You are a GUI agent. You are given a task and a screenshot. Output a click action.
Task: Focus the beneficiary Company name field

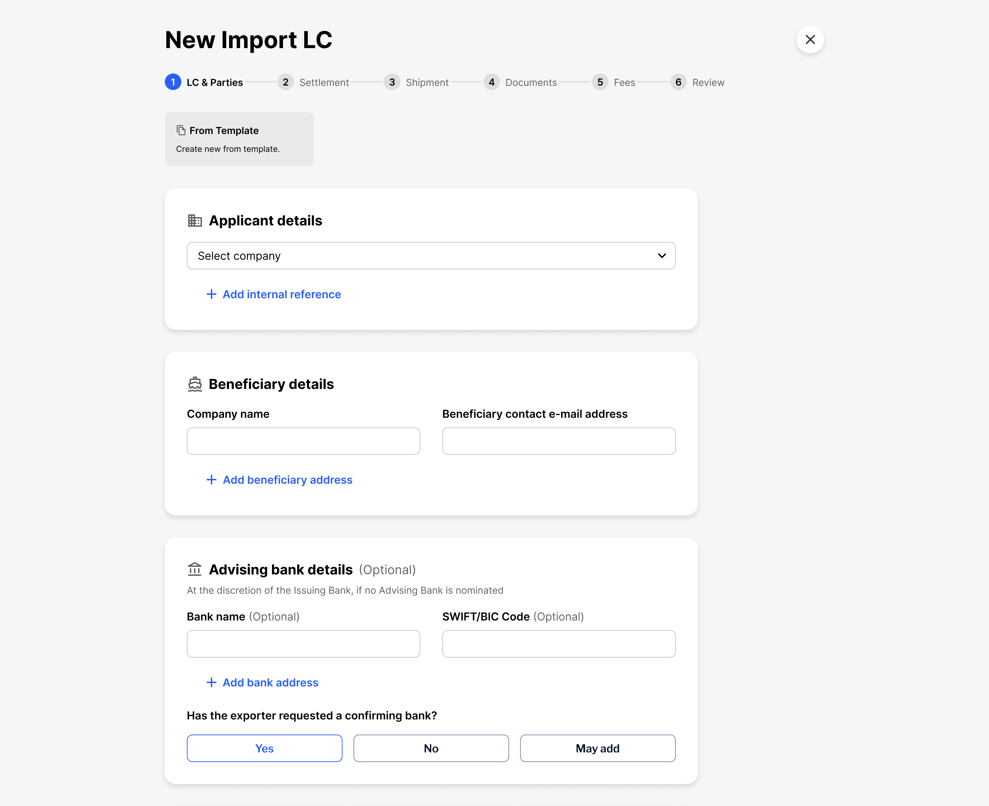tap(304, 441)
